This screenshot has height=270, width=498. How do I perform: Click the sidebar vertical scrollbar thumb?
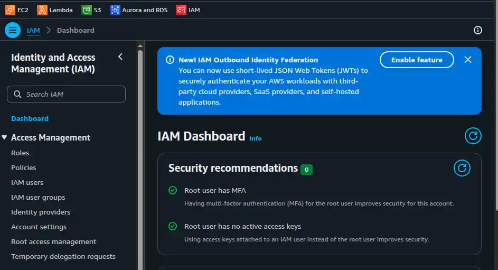[x=140, y=159]
